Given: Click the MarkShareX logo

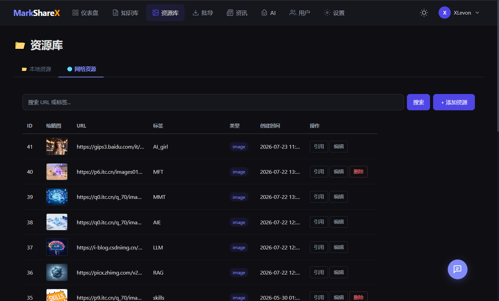Looking at the screenshot, I should (37, 13).
